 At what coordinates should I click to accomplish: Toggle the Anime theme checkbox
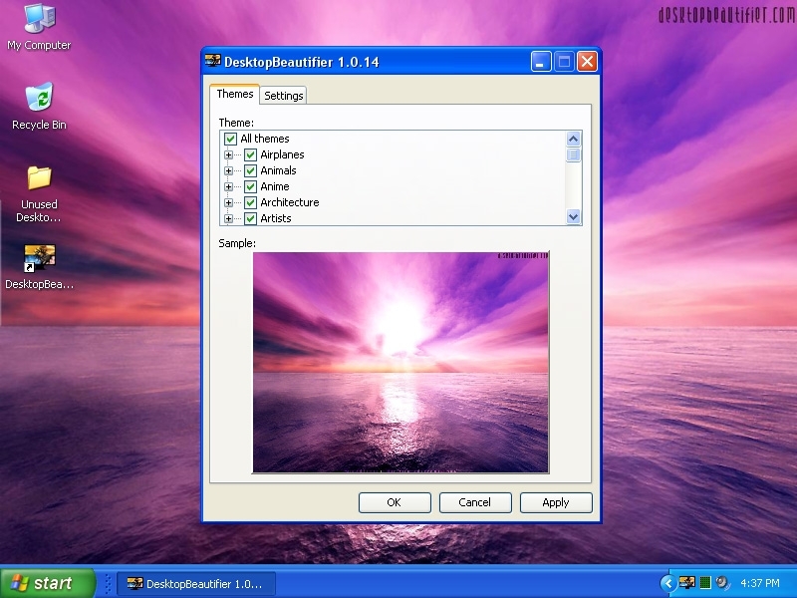tap(250, 186)
